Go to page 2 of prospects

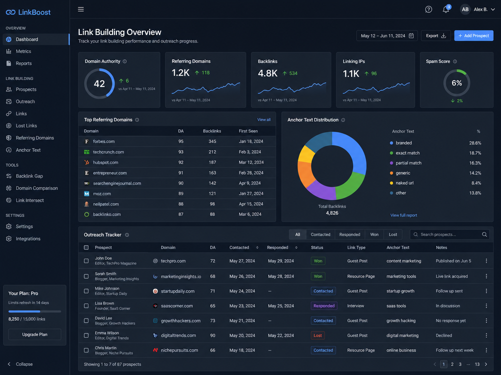click(x=452, y=364)
